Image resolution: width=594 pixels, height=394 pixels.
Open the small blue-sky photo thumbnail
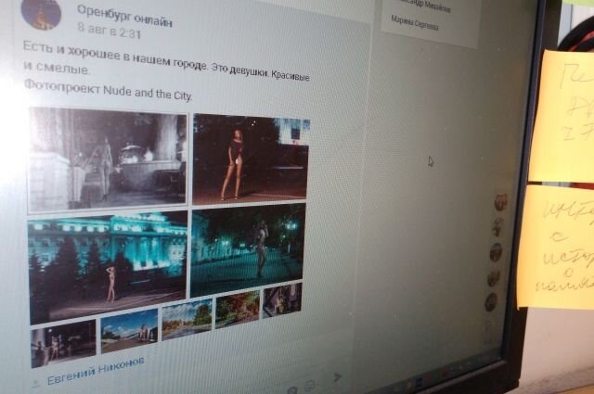[129, 330]
